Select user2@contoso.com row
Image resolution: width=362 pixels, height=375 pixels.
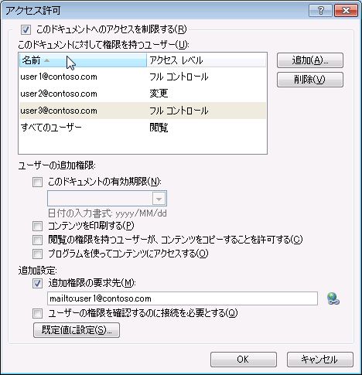[142, 94]
